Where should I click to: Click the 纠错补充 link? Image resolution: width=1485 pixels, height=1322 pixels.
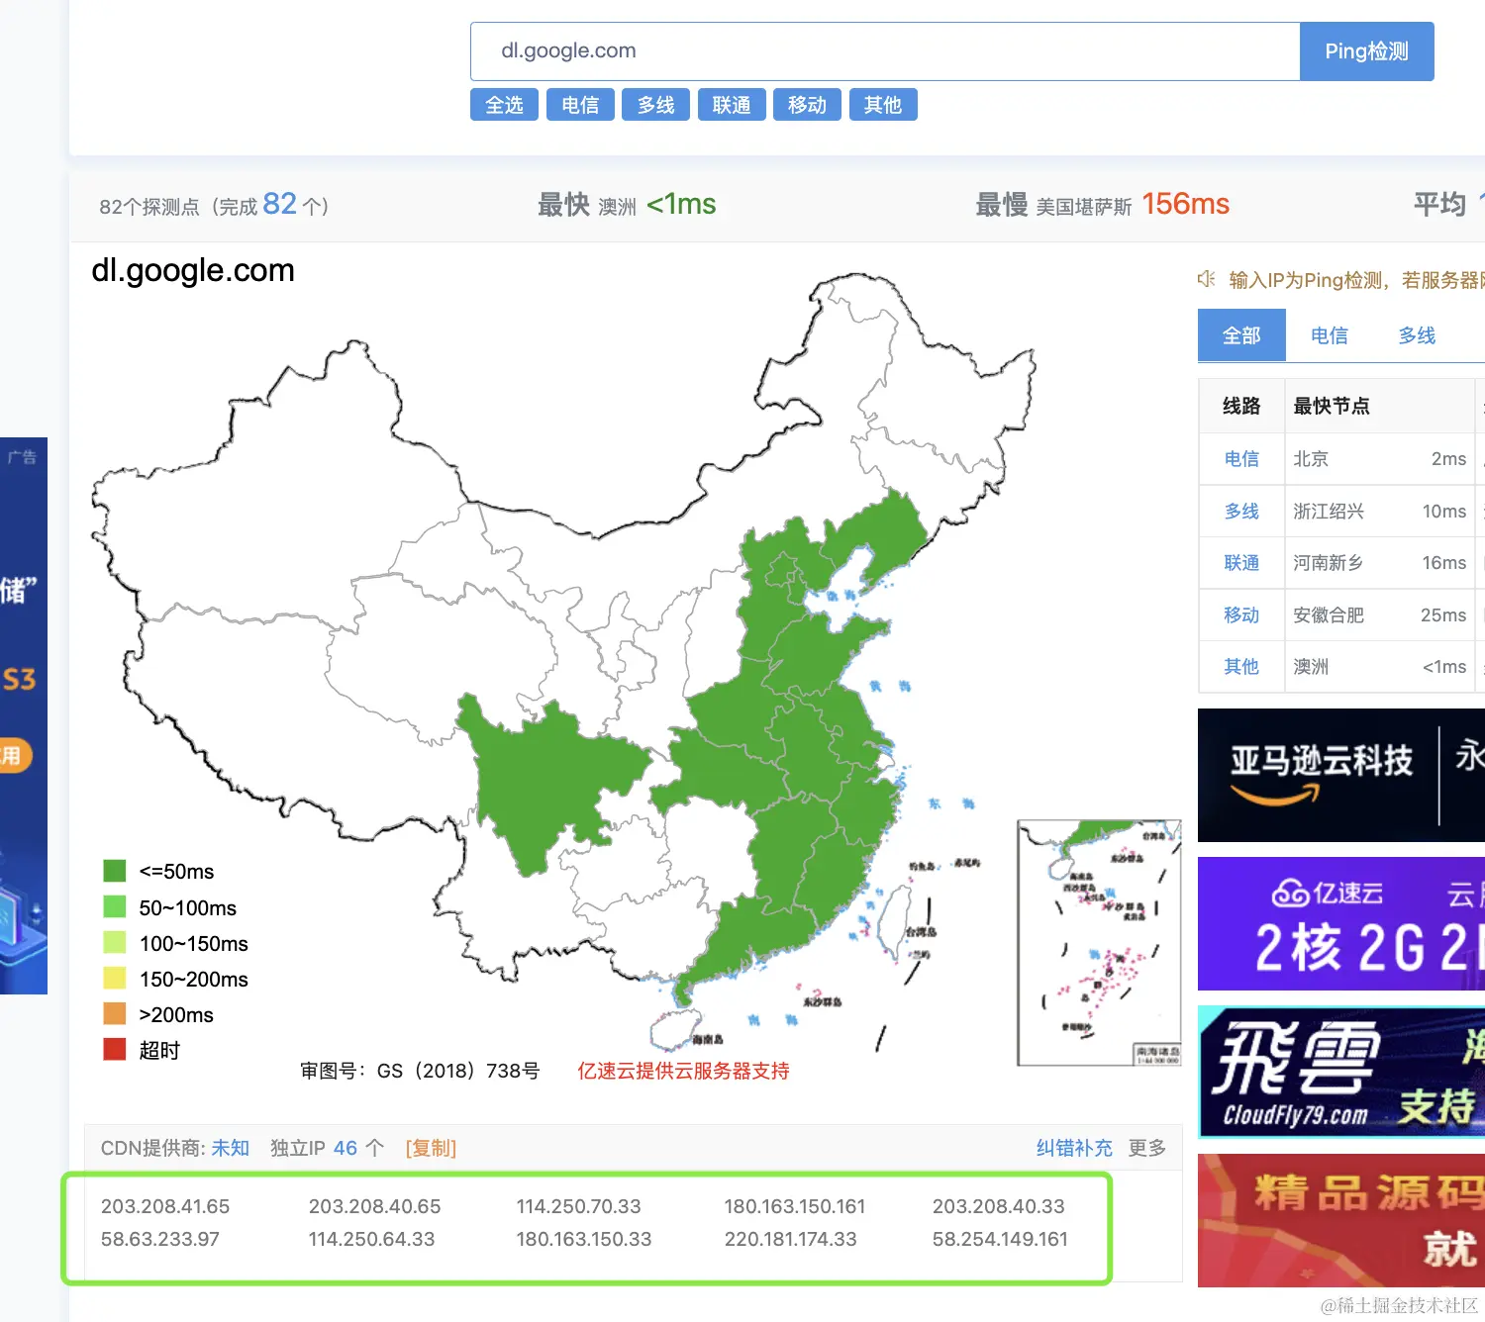tap(1074, 1148)
